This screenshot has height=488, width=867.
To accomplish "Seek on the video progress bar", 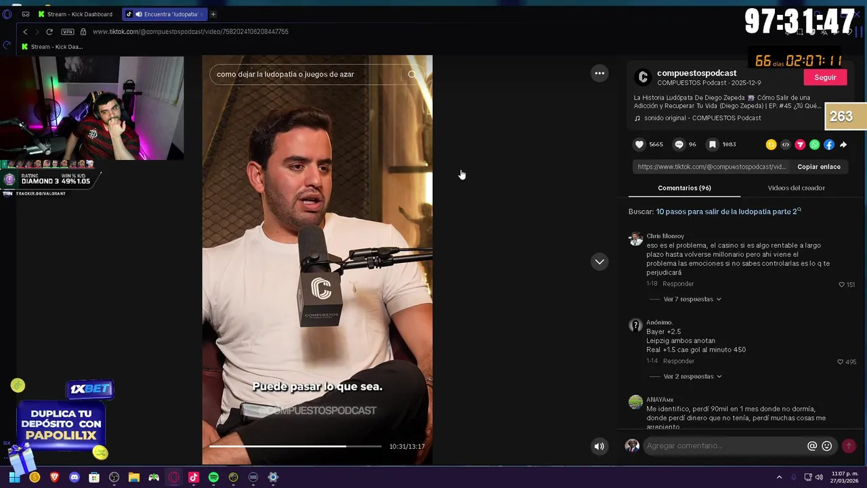I will 295,446.
